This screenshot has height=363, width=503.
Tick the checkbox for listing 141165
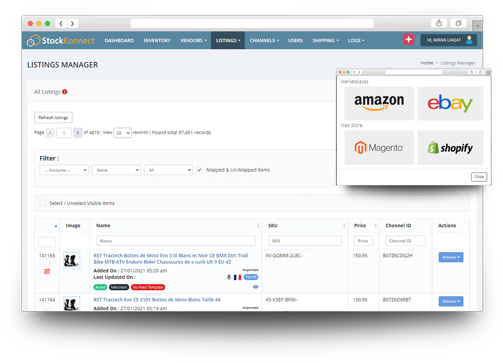[x=47, y=262]
